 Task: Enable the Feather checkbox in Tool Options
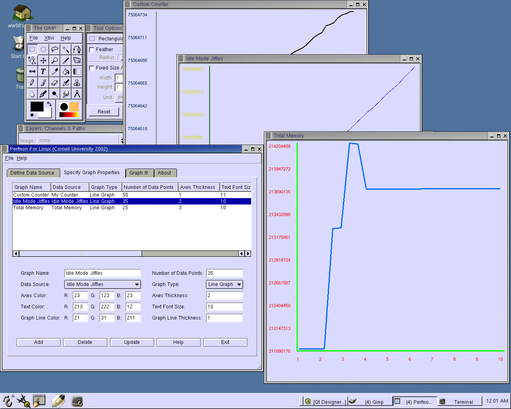coord(92,50)
